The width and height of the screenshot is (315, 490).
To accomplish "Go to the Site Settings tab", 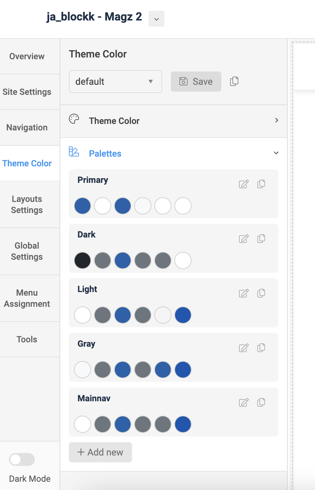I will (x=27, y=92).
